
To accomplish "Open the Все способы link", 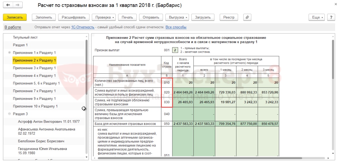I will [x=176, y=27].
